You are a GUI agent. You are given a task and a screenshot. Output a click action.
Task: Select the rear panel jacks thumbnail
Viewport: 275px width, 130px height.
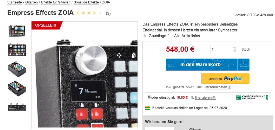pos(17,107)
